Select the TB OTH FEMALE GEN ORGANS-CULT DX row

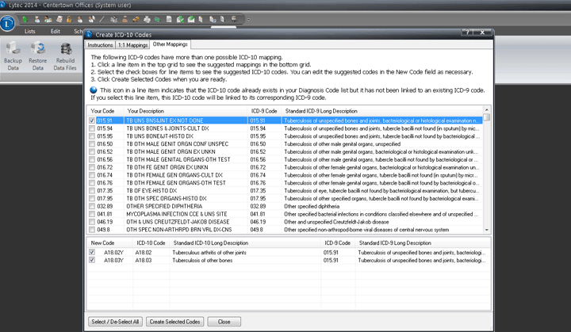[x=285, y=175]
